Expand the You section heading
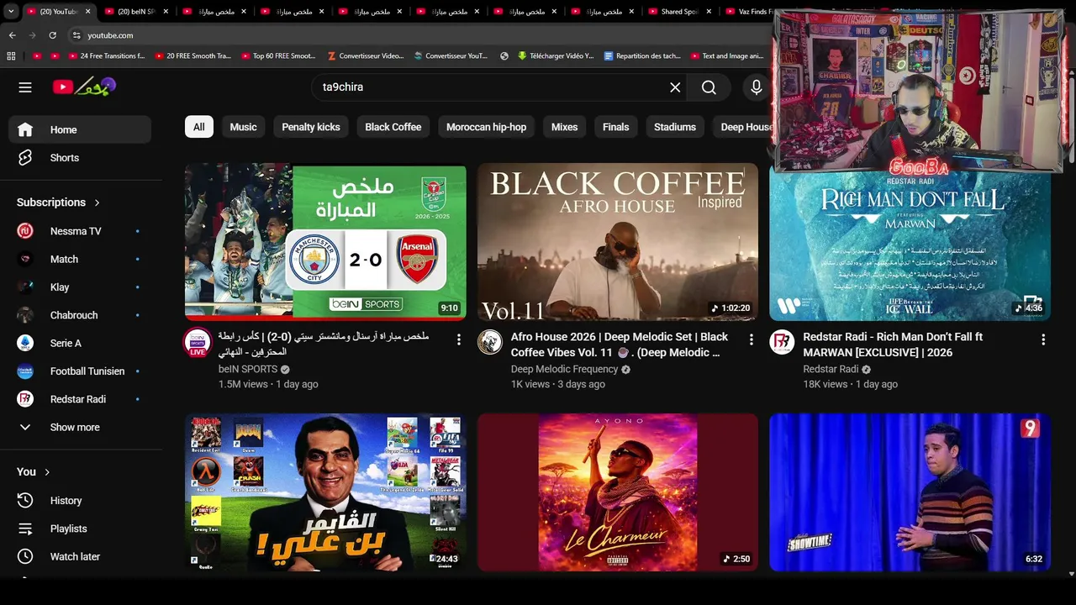1076x605 pixels. pos(34,472)
